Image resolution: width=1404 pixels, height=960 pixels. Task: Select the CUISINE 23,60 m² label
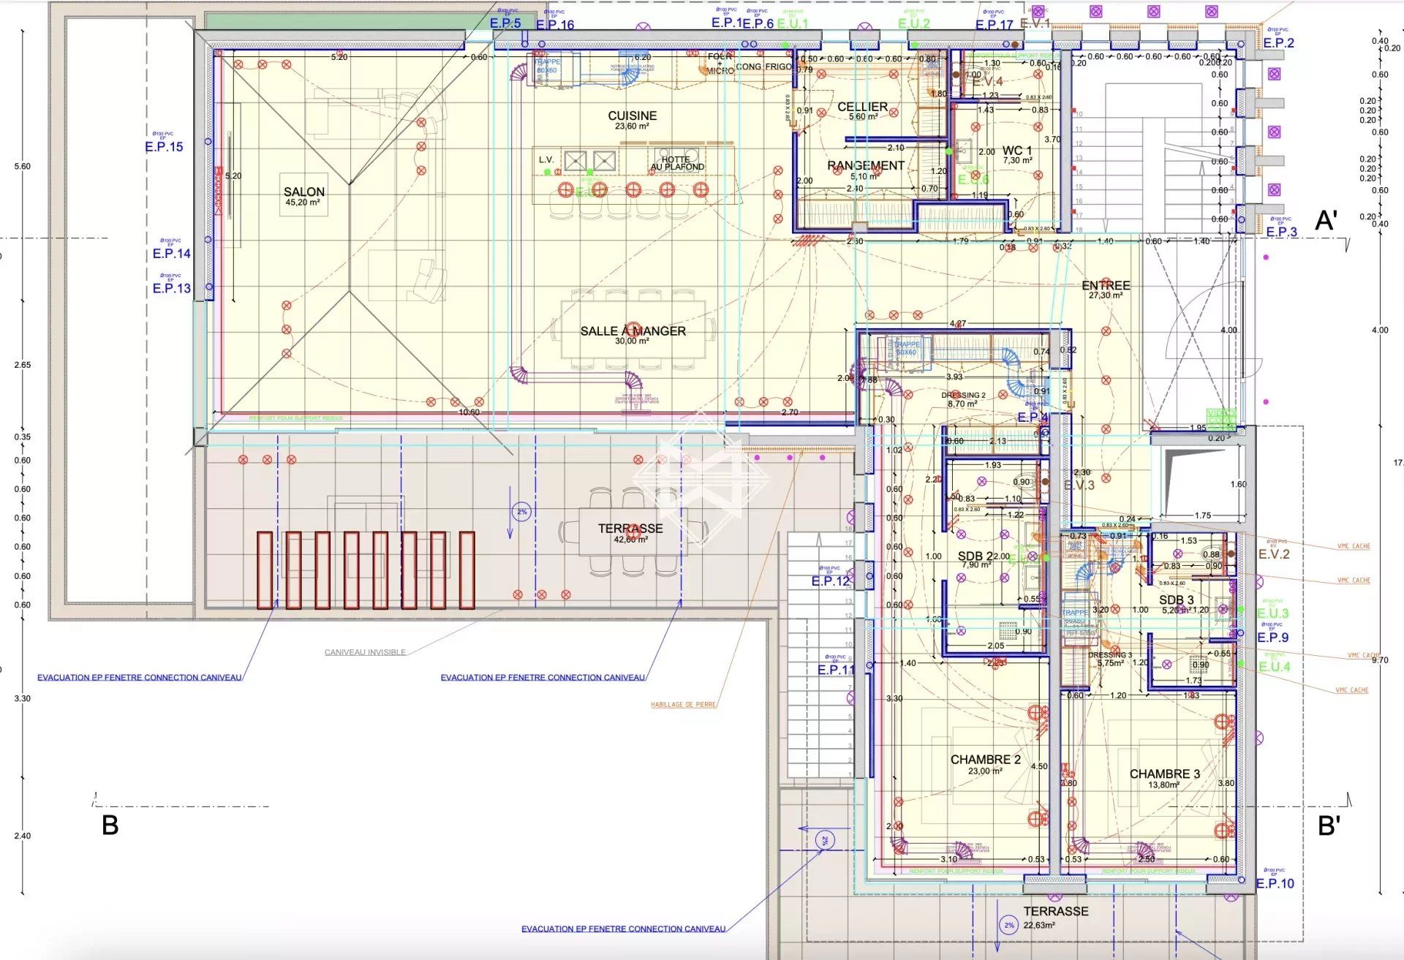click(633, 120)
